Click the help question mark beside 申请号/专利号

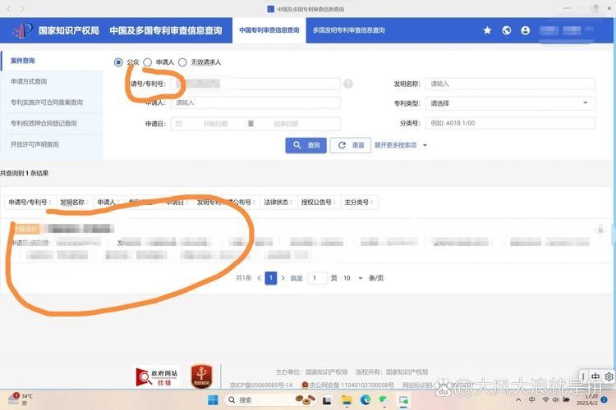[348, 84]
